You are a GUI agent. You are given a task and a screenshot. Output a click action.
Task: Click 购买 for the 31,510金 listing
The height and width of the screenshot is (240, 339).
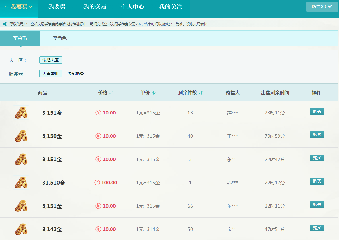click(x=317, y=181)
